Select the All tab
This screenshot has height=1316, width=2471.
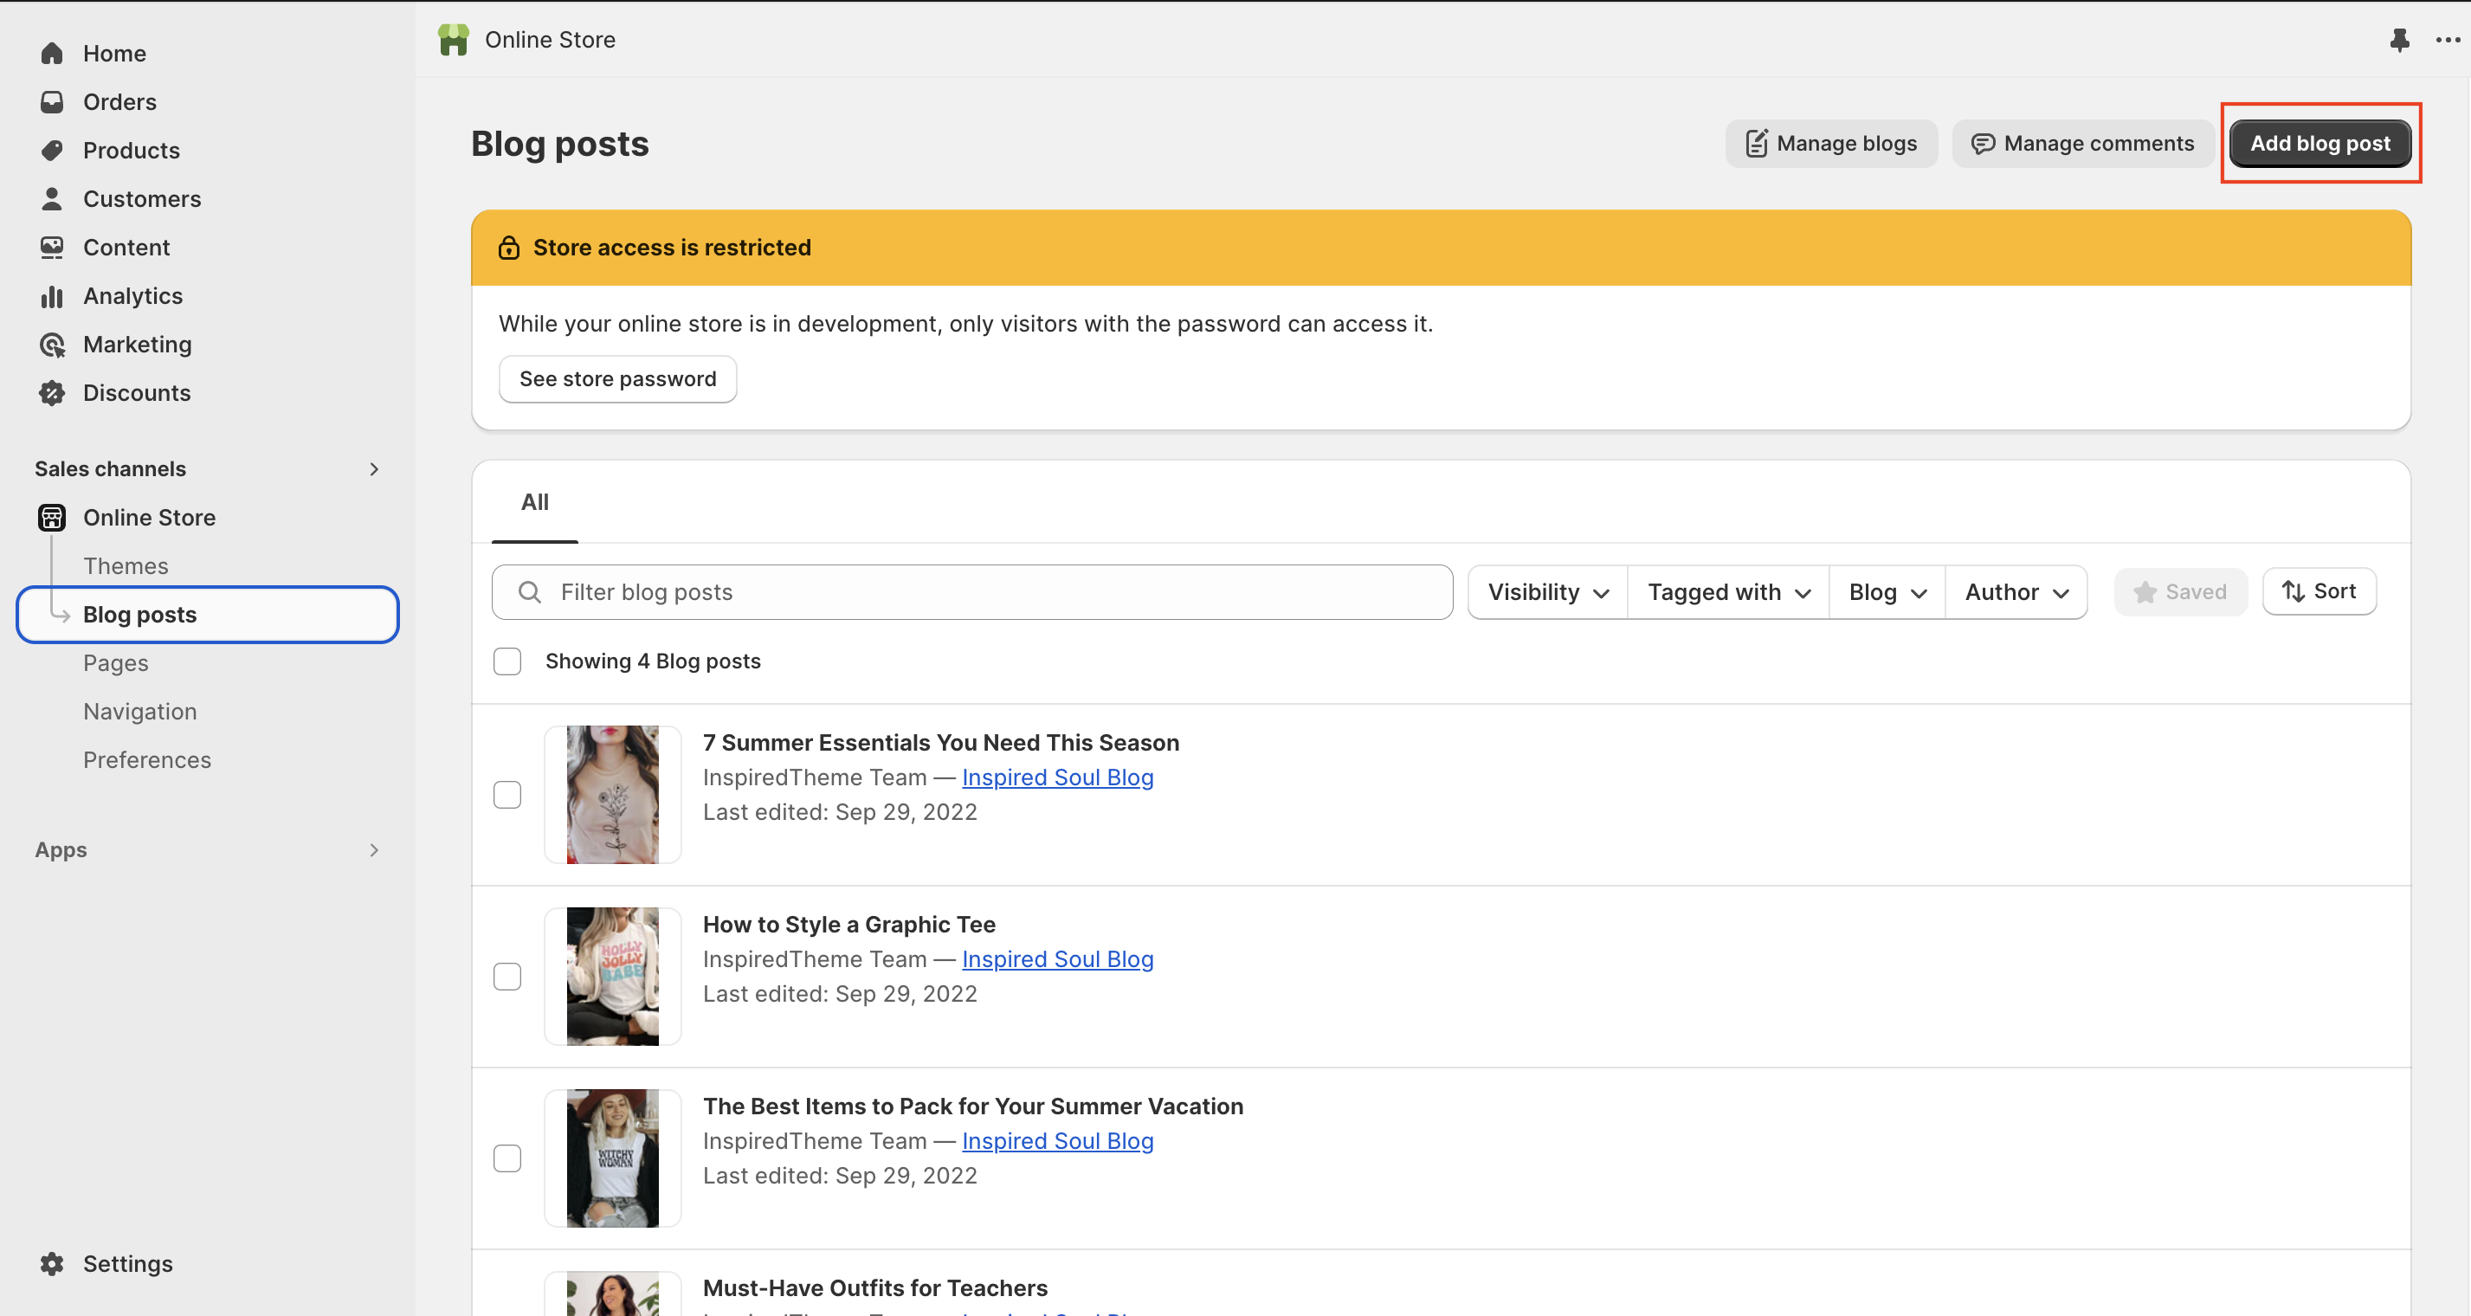click(x=534, y=501)
